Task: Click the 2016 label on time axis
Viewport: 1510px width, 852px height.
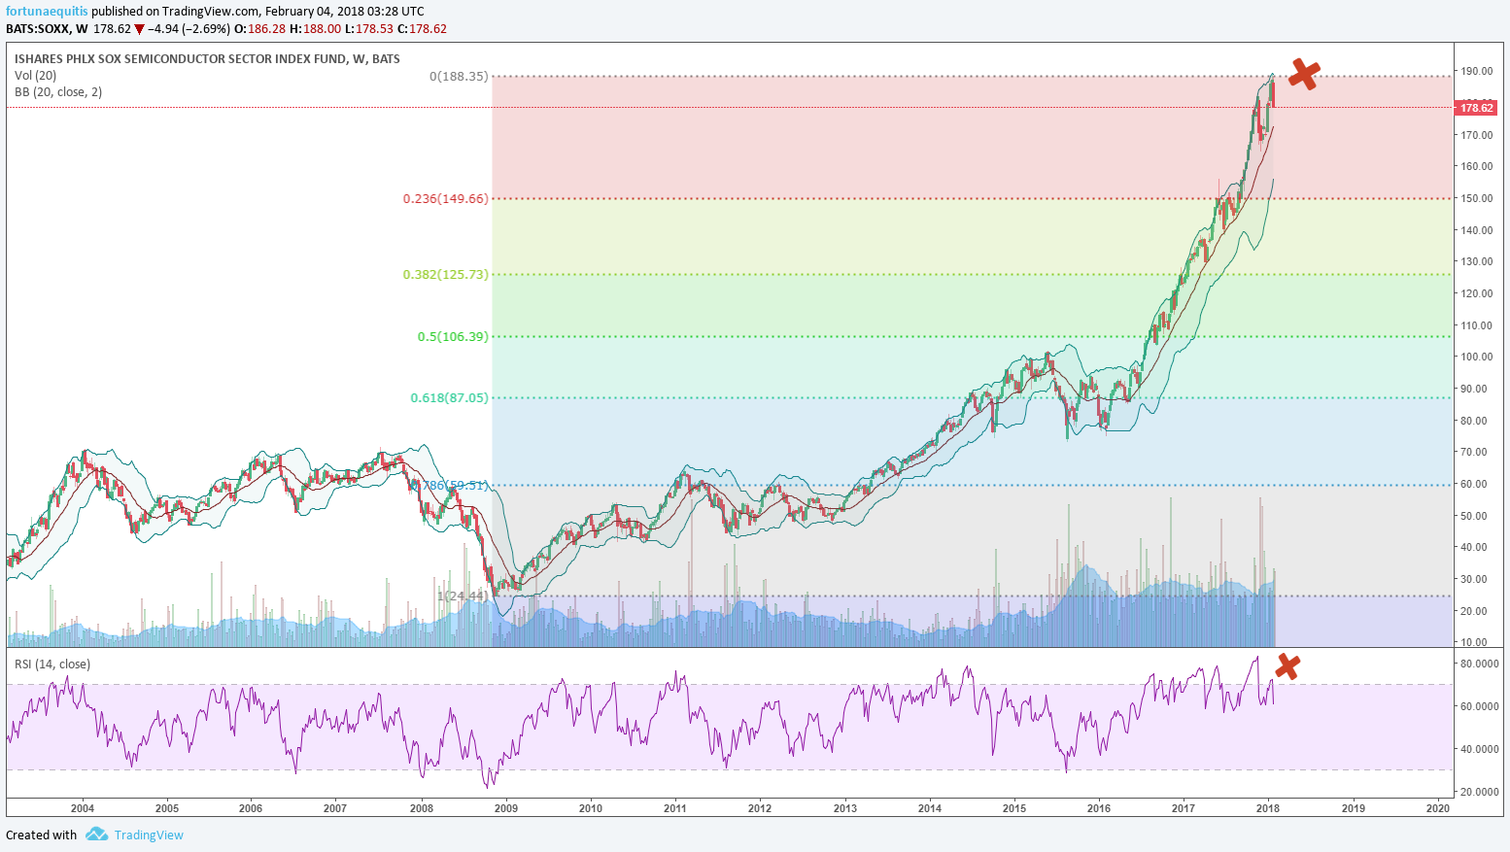Action: point(1099,807)
